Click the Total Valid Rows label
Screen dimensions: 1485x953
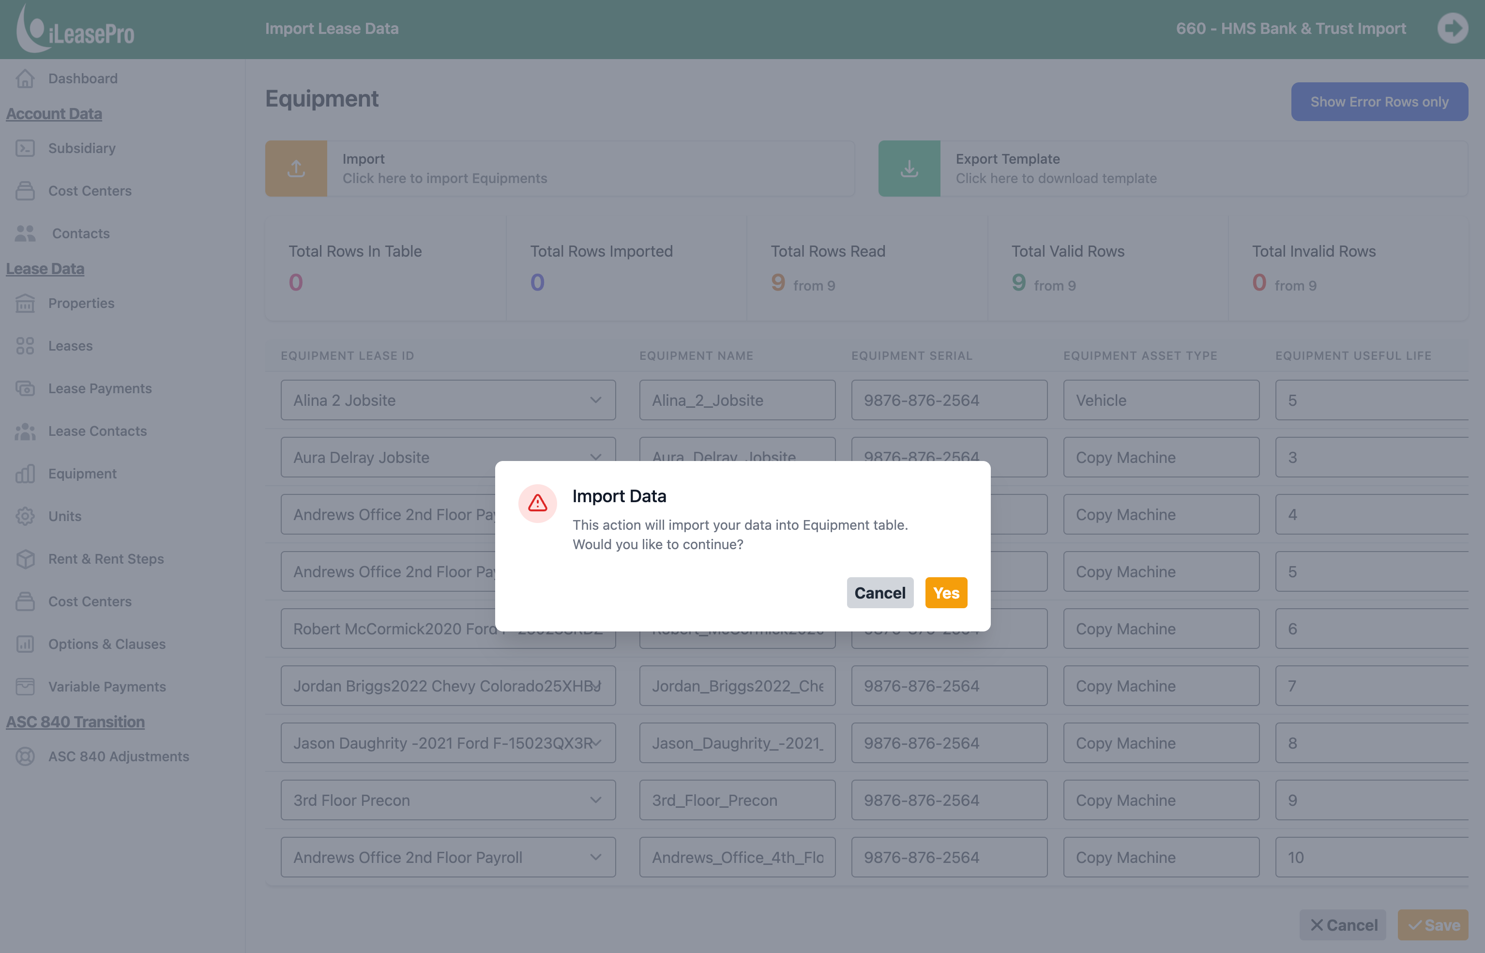[1068, 251]
